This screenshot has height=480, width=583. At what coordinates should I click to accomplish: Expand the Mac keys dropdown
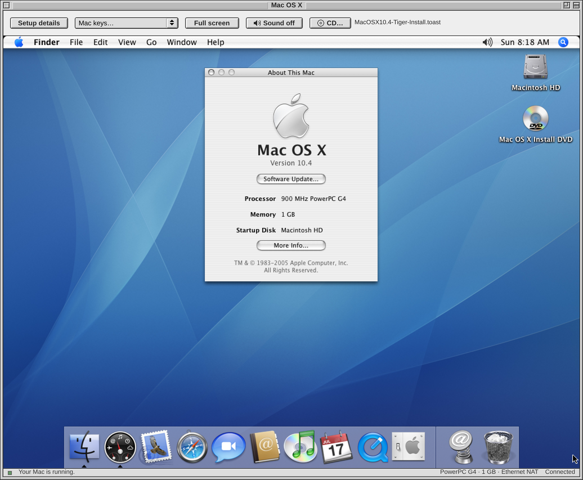(x=126, y=23)
